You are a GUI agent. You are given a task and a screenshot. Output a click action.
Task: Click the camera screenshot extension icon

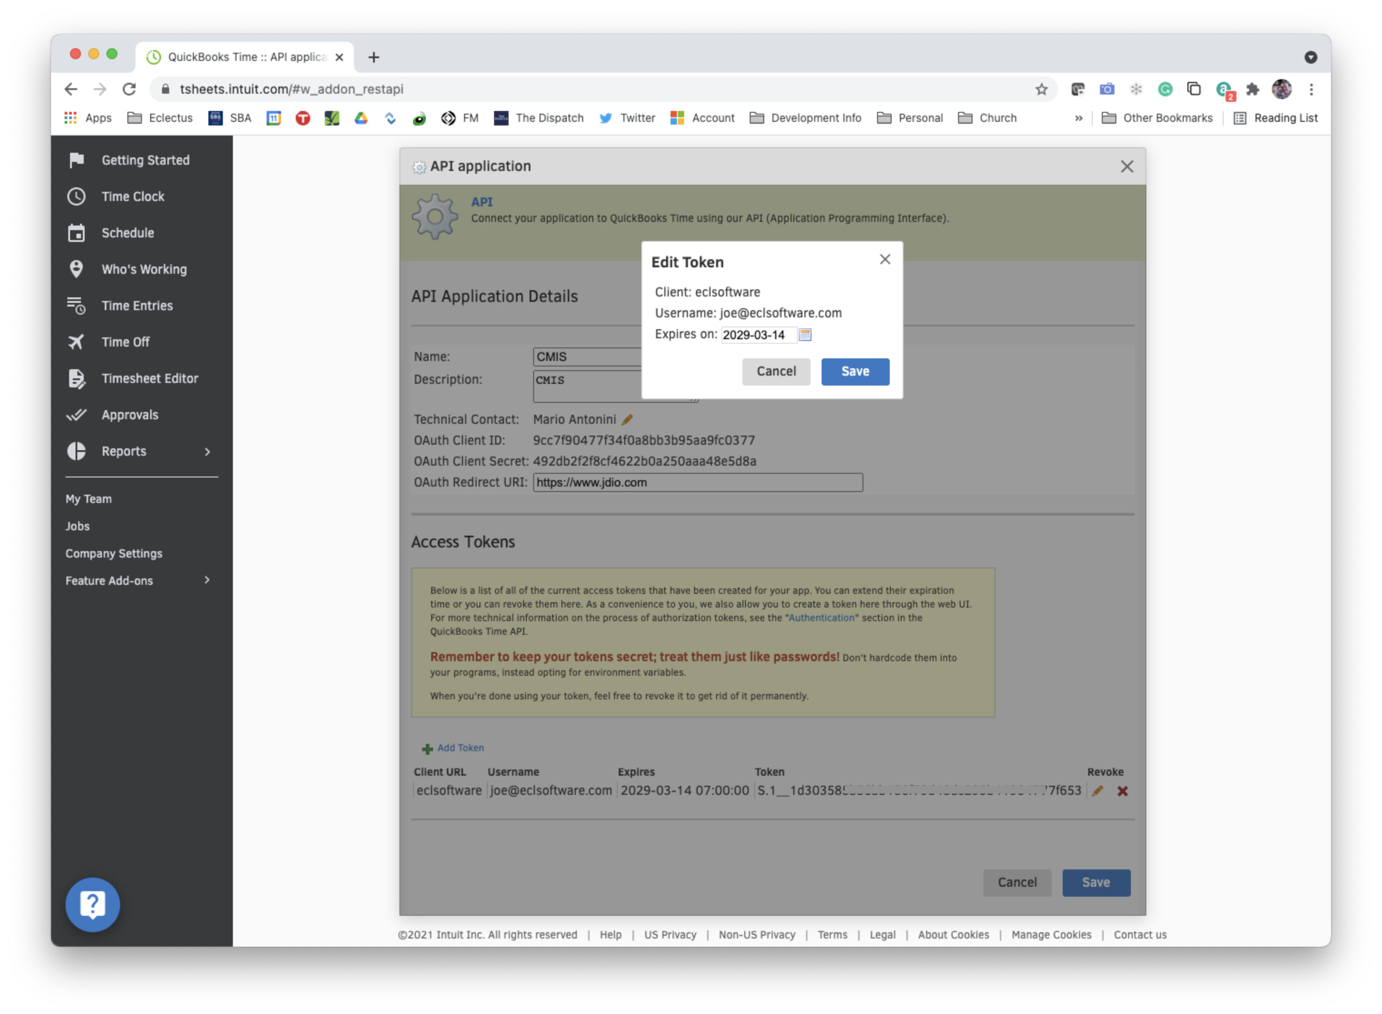click(x=1106, y=89)
